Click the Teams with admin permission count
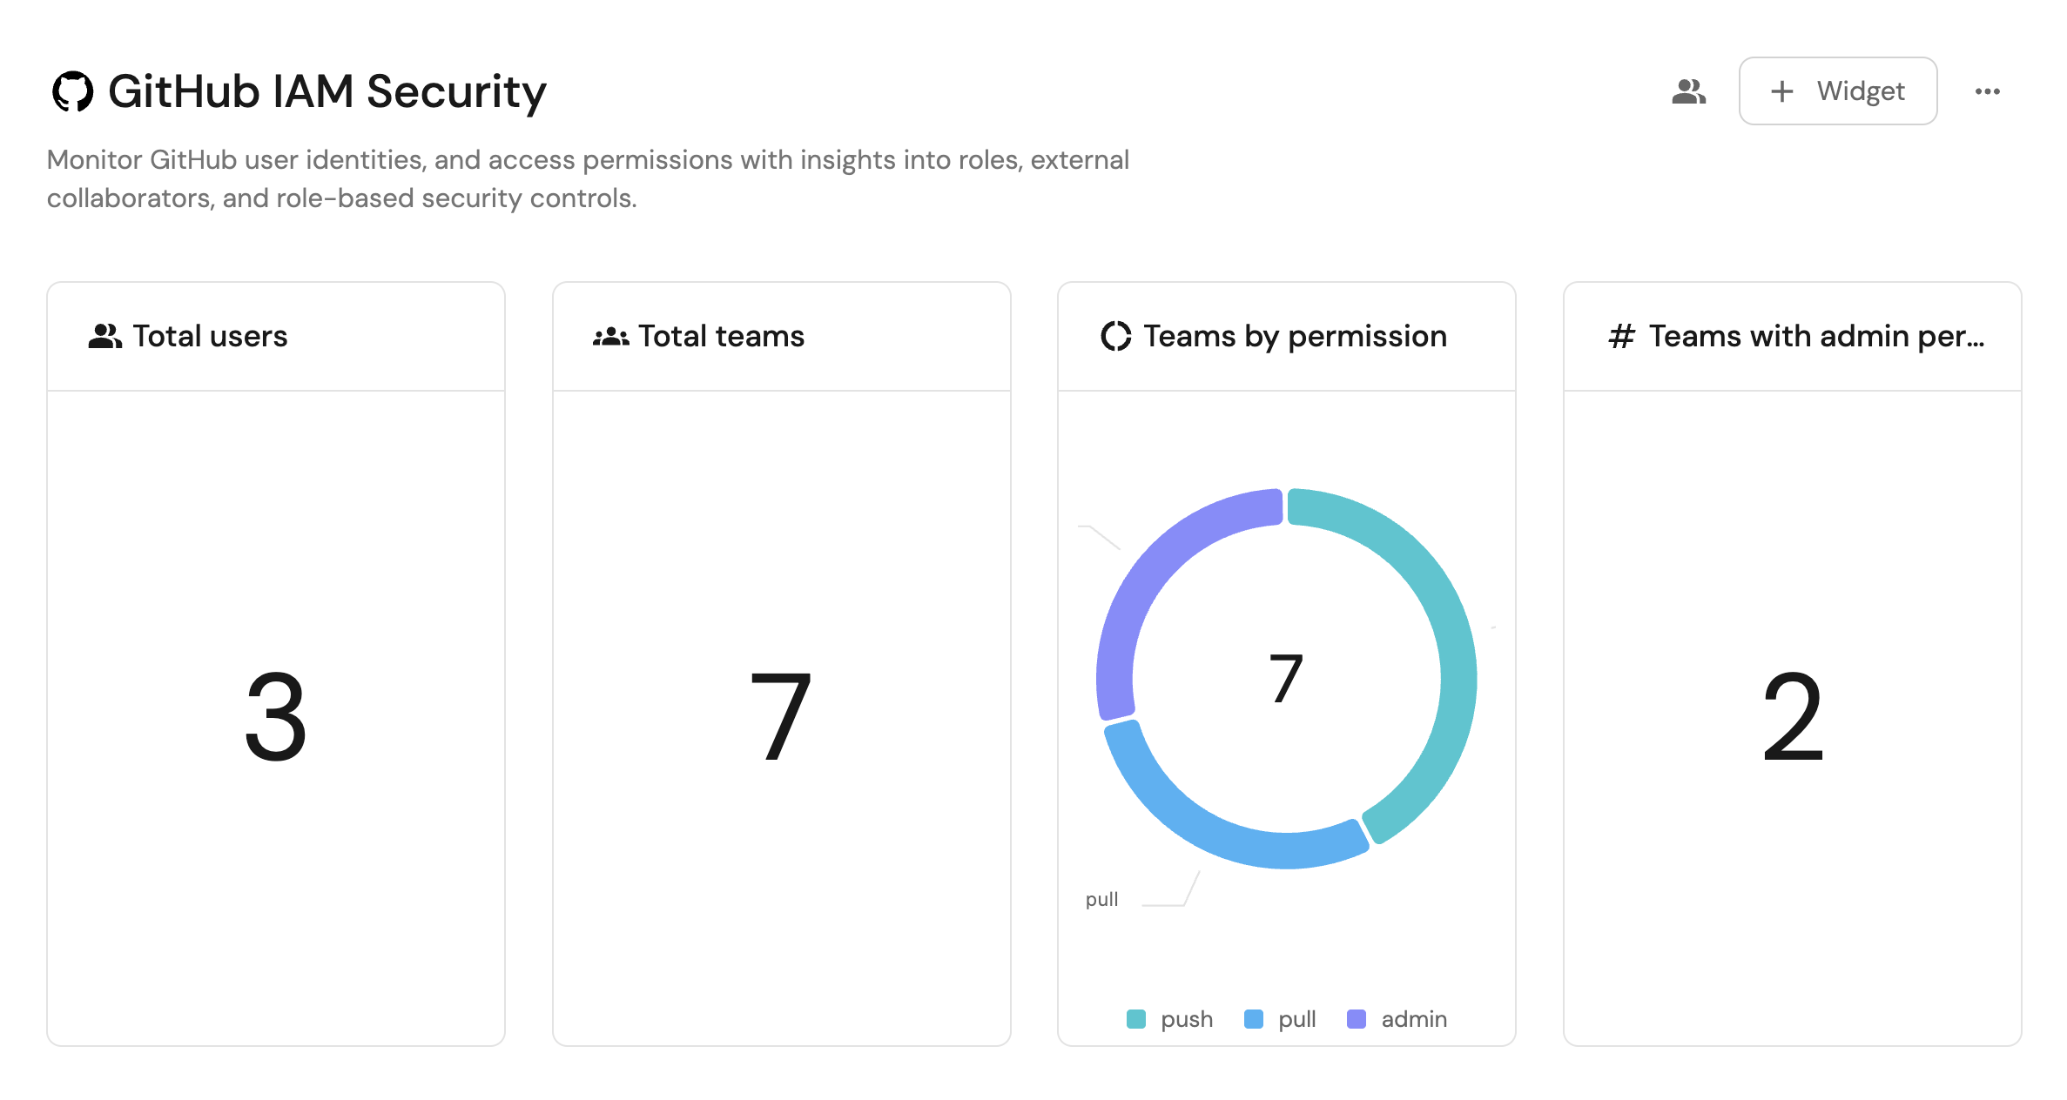 click(1792, 717)
